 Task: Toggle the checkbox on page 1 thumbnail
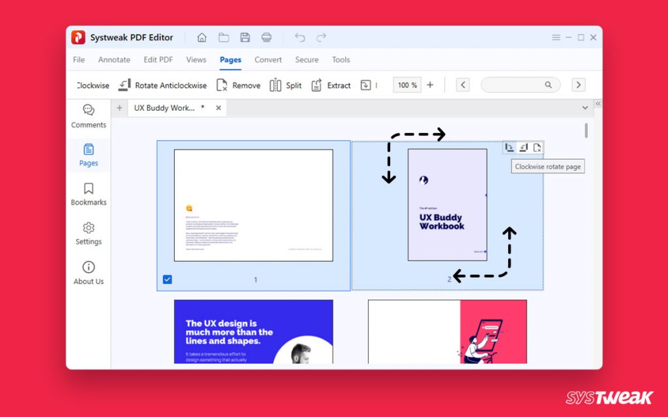(x=168, y=279)
